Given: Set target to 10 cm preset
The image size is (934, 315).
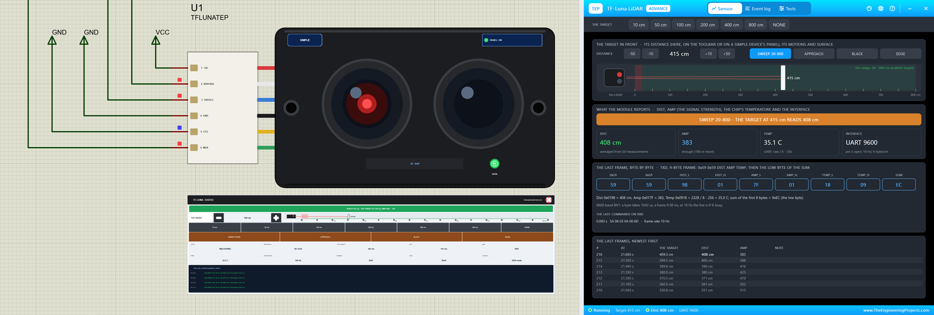Looking at the screenshot, I should 639,25.
